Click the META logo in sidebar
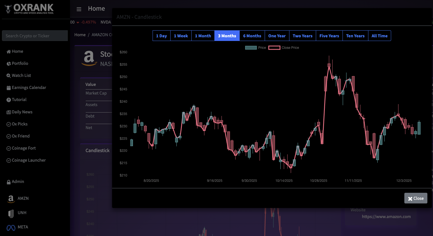This screenshot has height=236, width=433. coord(11,228)
